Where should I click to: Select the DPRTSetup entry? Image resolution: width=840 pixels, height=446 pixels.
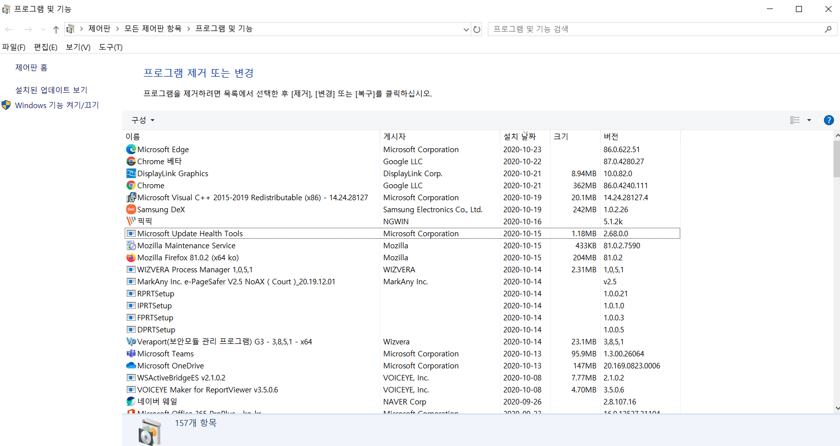pyautogui.click(x=402, y=329)
